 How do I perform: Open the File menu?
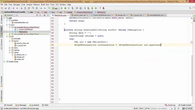2,5
